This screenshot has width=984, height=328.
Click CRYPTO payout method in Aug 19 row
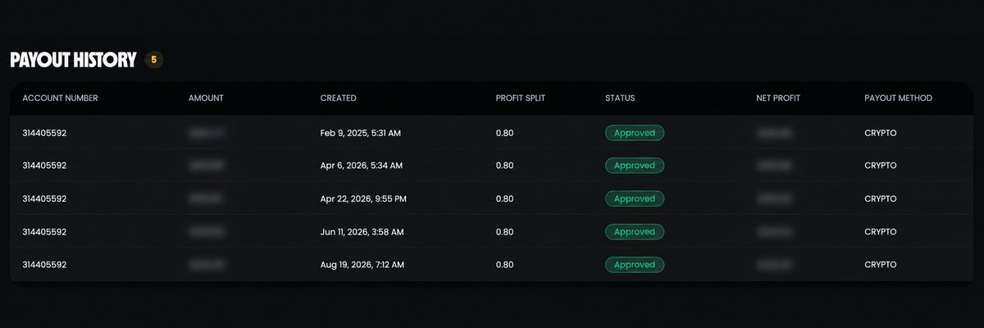(x=881, y=265)
